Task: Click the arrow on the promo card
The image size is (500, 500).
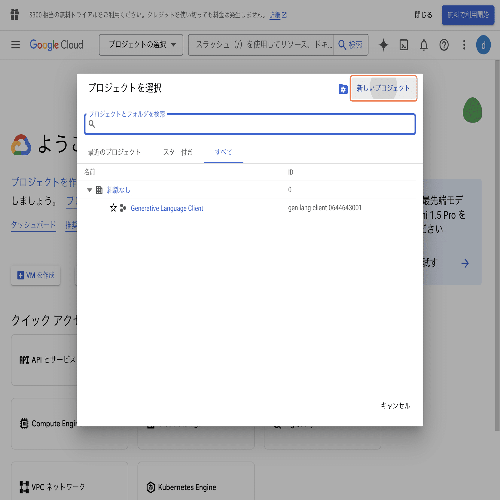Action: 465,263
